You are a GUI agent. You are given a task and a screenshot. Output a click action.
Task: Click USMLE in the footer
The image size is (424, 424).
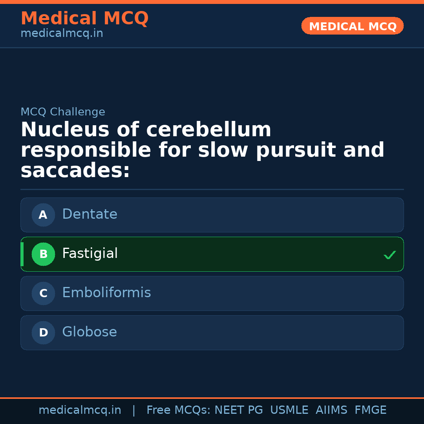tap(289, 410)
